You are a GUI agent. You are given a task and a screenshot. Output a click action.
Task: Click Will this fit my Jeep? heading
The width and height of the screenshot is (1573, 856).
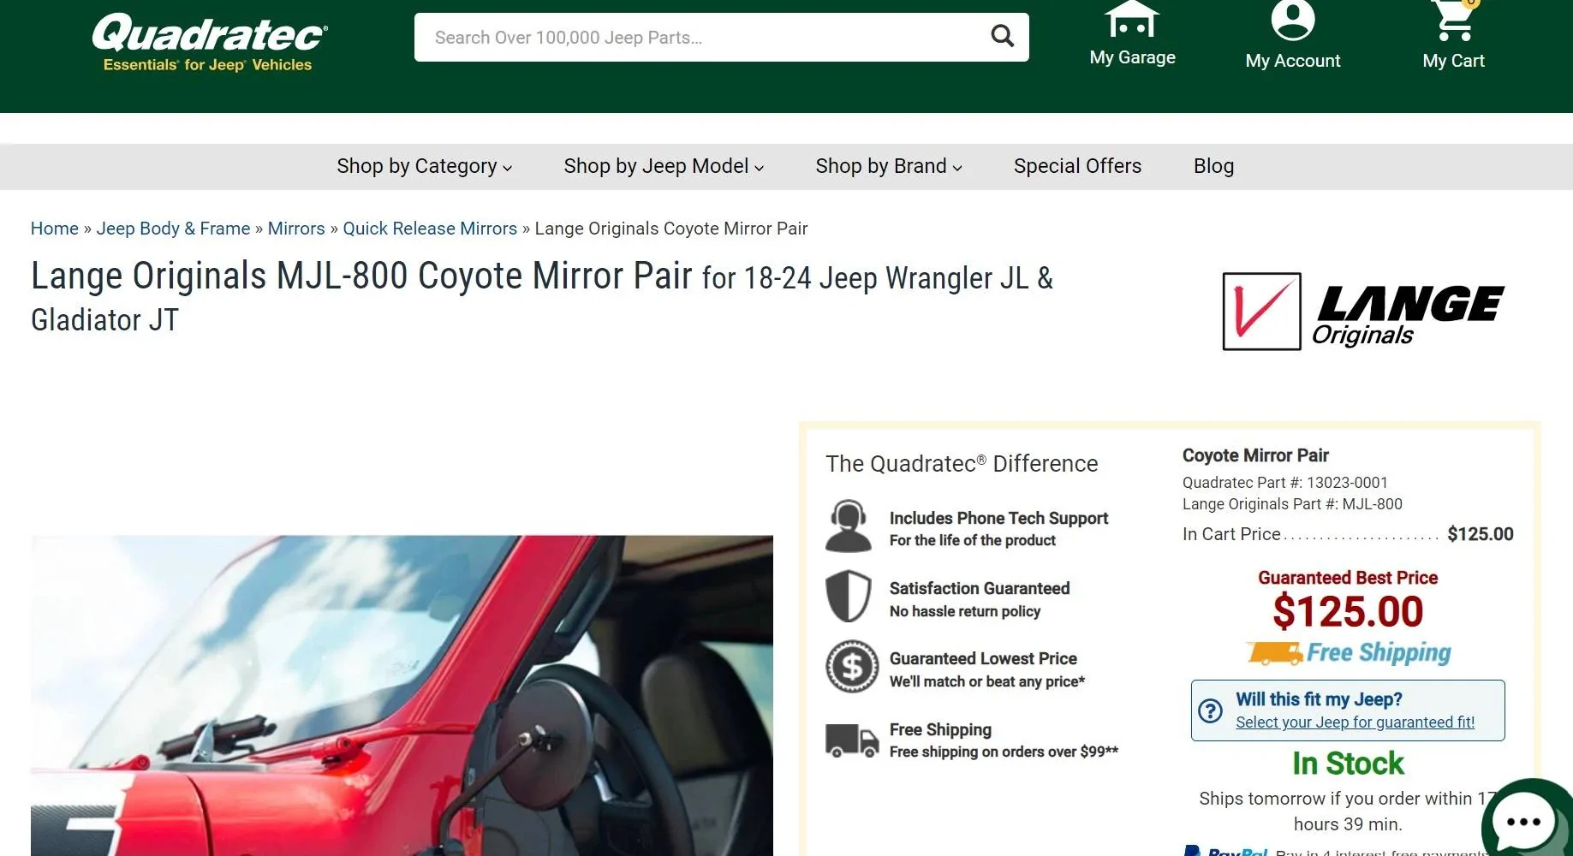pos(1319,699)
